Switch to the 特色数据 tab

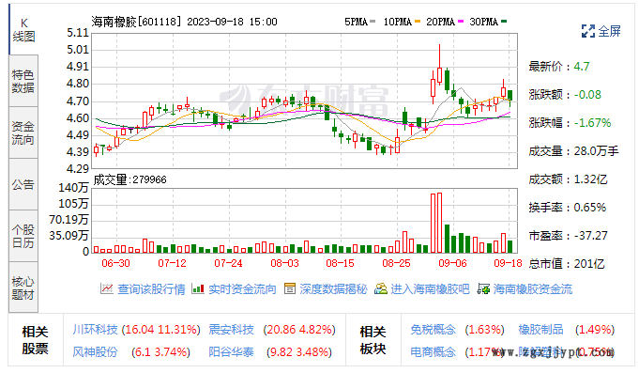(x=23, y=81)
